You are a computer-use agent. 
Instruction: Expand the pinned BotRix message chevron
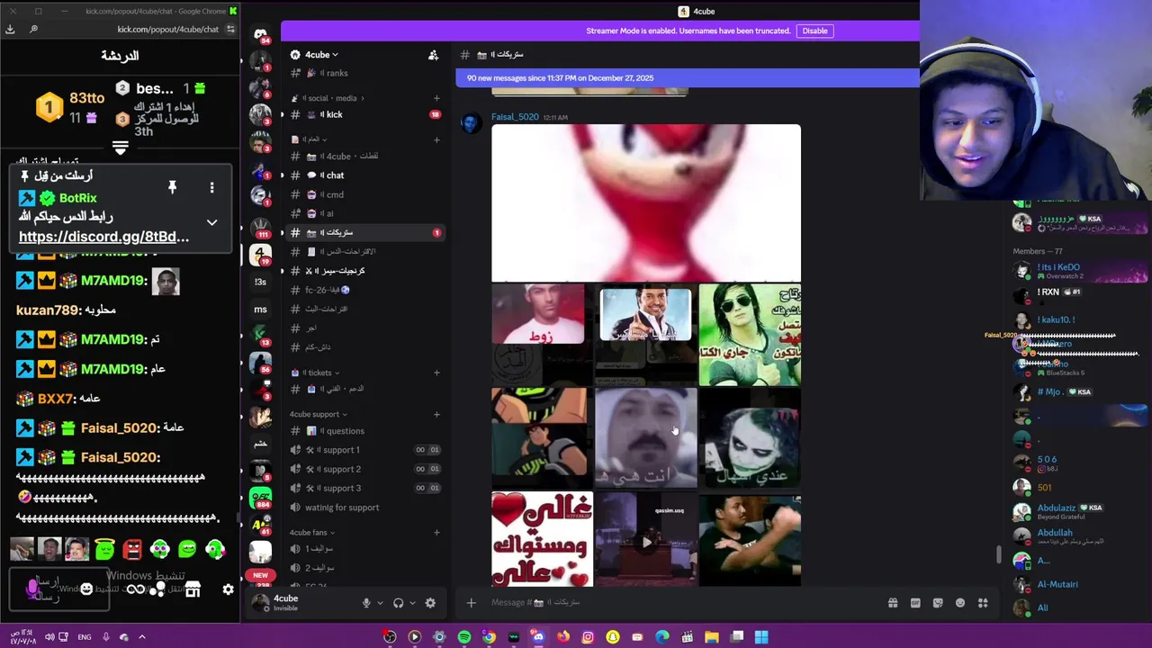point(211,222)
